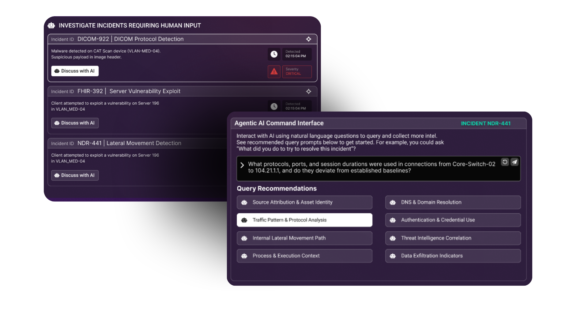Select Traffic Pattern & Protocol Analysis query
This screenshot has width=588, height=331.
[x=304, y=220]
